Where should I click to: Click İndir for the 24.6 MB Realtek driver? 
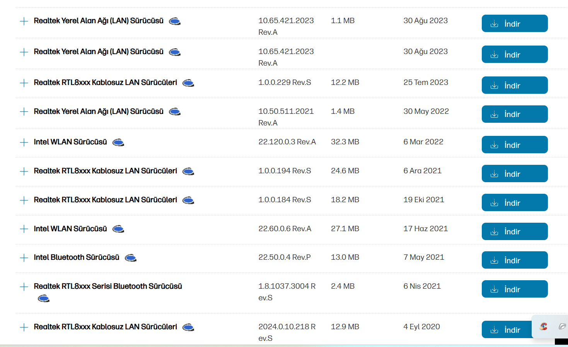515,174
